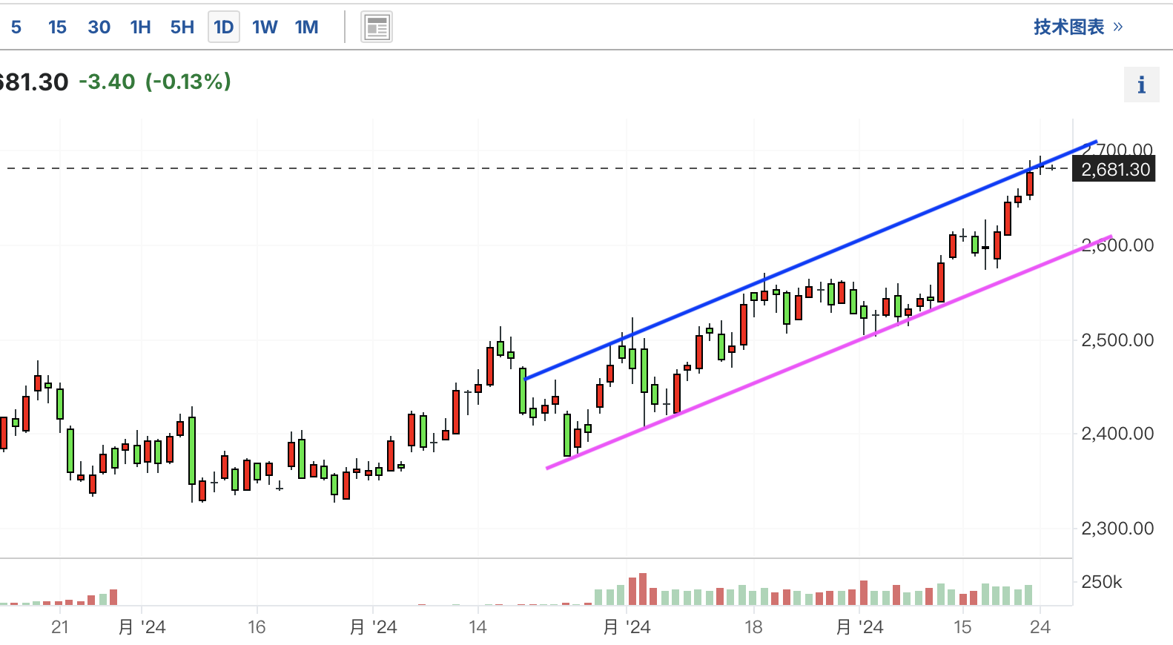The width and height of the screenshot is (1173, 645).
Task: Select the magenta lower channel trendline
Action: pyautogui.click(x=829, y=352)
